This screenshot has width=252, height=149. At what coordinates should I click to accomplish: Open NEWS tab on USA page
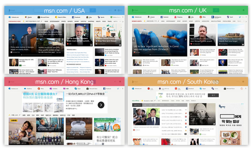pos(46,21)
